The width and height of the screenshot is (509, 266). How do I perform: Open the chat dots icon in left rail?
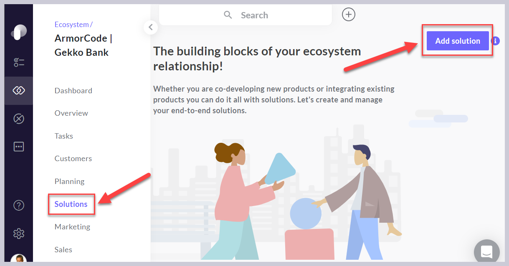click(19, 147)
